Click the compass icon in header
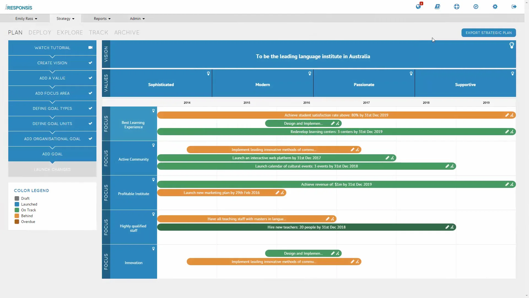This screenshot has width=529, height=298. click(476, 7)
